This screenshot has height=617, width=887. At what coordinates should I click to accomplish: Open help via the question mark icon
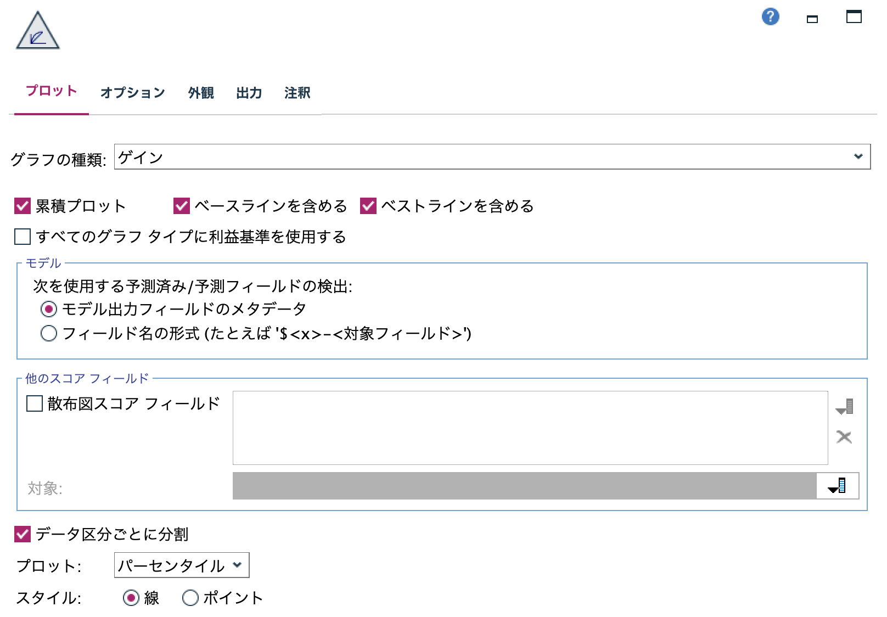pos(771,18)
